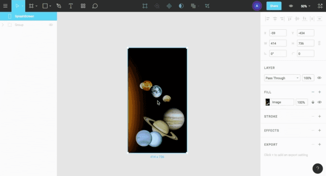326x176 pixels.
Task: Click the Mask half-circle icon
Action: pyautogui.click(x=181, y=6)
